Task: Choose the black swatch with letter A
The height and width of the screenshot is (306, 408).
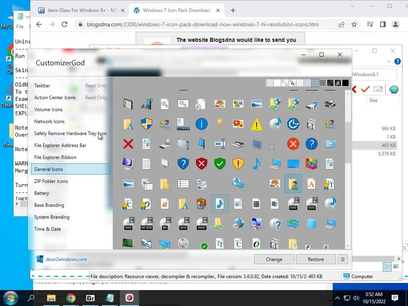Action: tap(338, 83)
